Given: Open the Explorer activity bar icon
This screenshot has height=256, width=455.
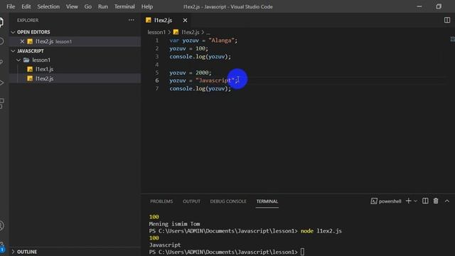Looking at the screenshot, I should click(x=1, y=22).
